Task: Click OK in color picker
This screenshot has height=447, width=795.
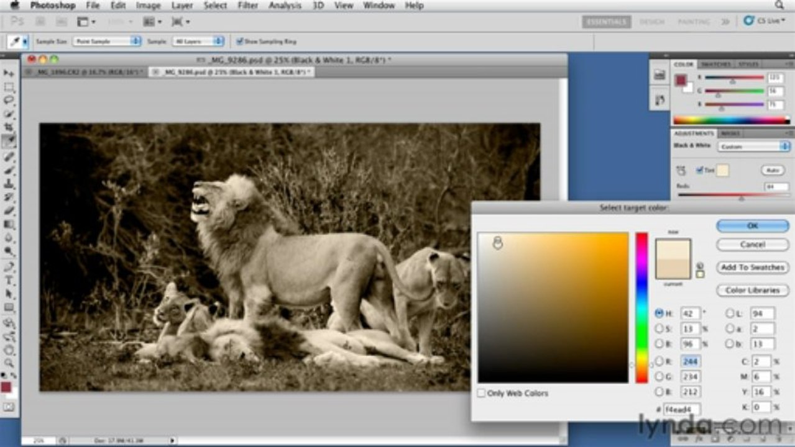Action: click(x=752, y=226)
